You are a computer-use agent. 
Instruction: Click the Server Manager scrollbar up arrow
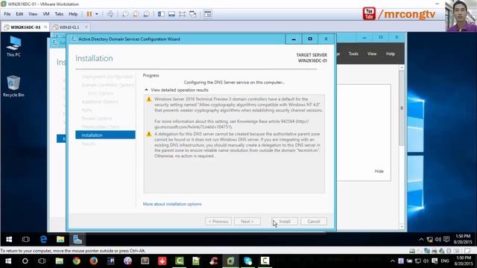coord(402,68)
